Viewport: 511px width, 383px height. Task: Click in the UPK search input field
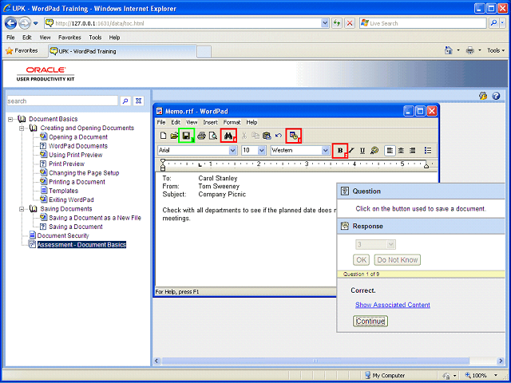pyautogui.click(x=62, y=101)
